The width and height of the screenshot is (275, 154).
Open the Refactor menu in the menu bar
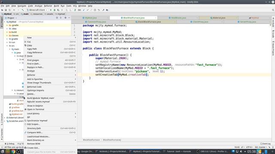pos(48,6)
